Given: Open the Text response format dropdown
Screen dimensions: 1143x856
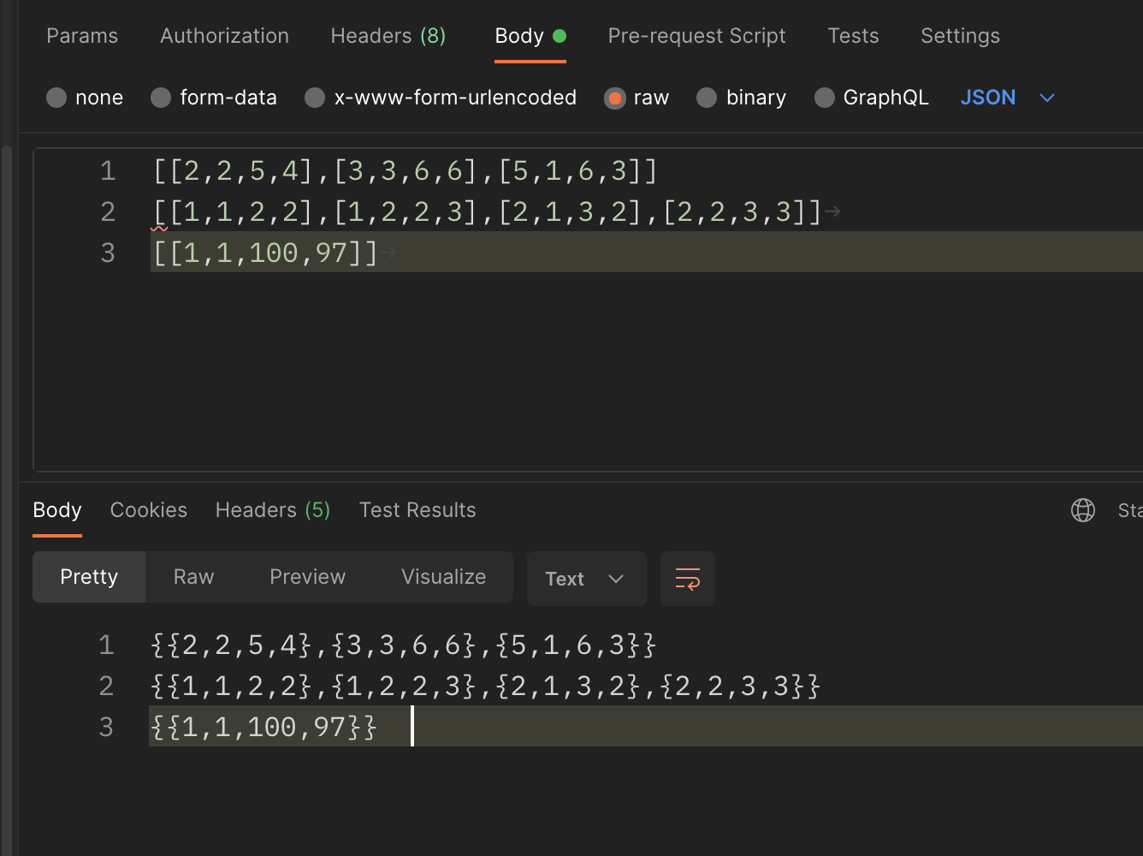Looking at the screenshot, I should tap(587, 579).
